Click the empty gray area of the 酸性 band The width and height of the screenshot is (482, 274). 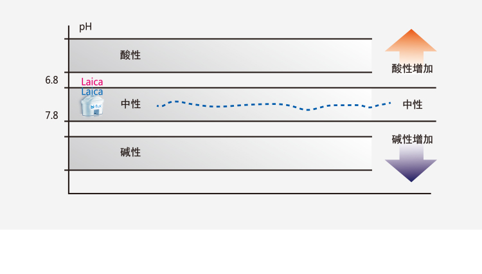tap(257, 55)
